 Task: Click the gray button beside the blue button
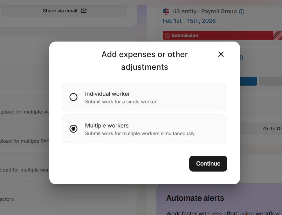(270, 81)
